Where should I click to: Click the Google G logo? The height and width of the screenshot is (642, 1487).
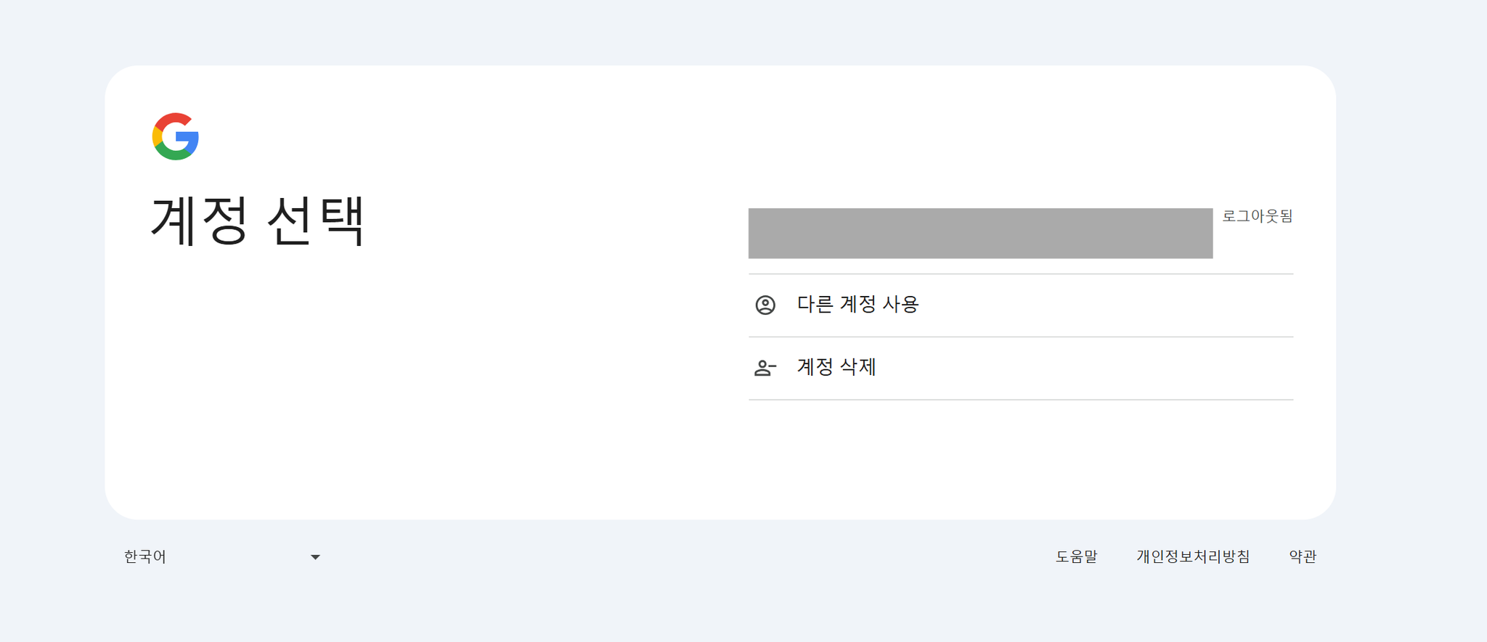click(x=175, y=136)
